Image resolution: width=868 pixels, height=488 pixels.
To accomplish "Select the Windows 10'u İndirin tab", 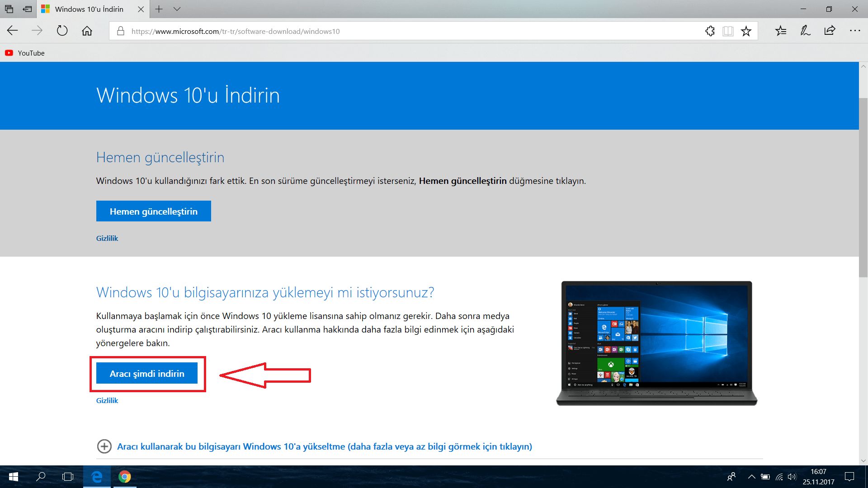I will pos(89,9).
